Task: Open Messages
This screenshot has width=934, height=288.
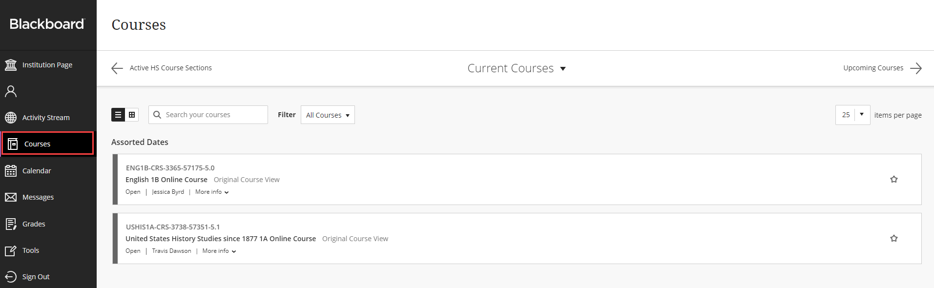Action: 38,197
